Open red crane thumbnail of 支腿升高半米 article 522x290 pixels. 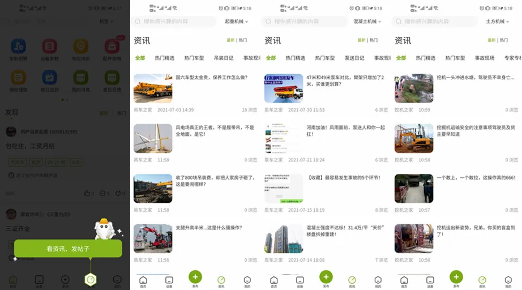(153, 238)
